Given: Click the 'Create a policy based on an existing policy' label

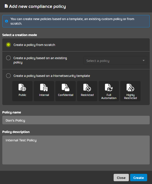Looking at the screenshot, I should [x=40, y=60].
